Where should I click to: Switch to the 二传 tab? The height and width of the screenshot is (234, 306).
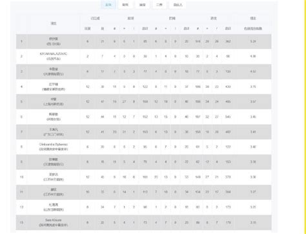pos(159,5)
